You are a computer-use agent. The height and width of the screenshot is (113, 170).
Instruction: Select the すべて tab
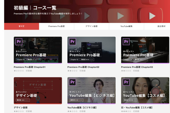click(x=22, y=26)
